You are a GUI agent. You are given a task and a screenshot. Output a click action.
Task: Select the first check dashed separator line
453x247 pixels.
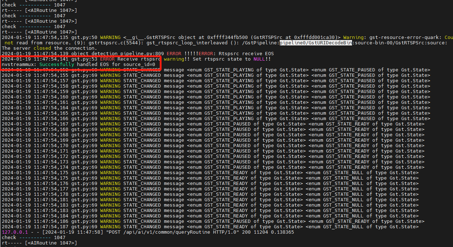(33, 5)
